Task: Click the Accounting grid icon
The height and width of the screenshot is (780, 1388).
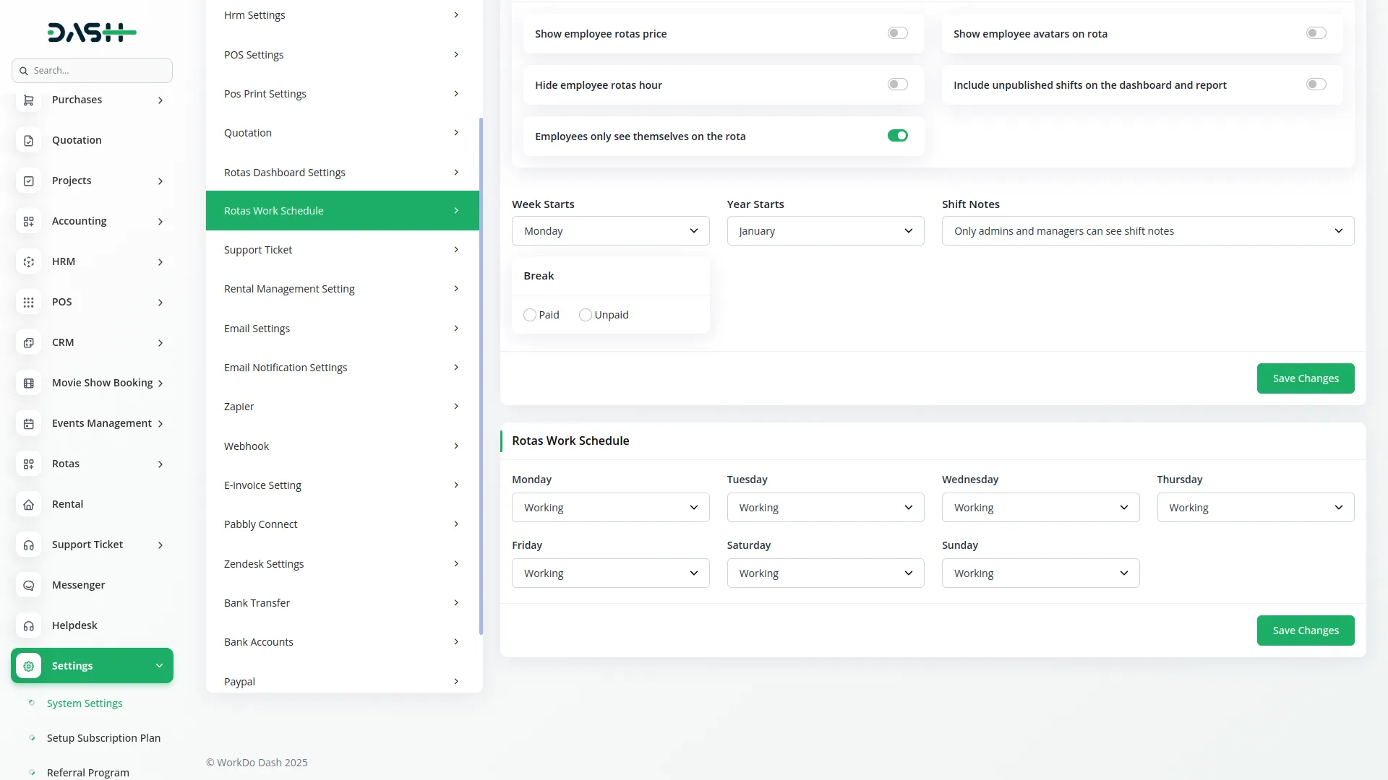Action: coord(29,222)
